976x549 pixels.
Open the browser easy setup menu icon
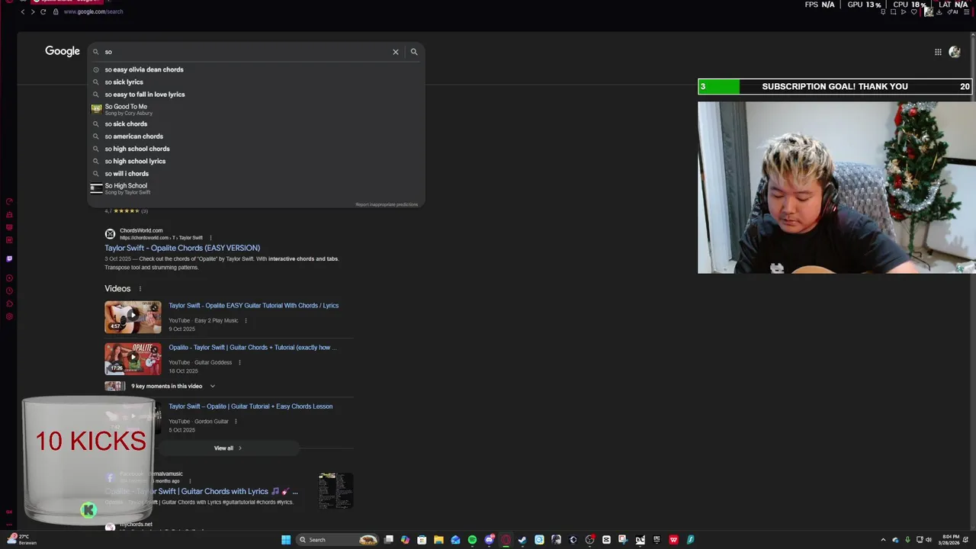(x=966, y=12)
